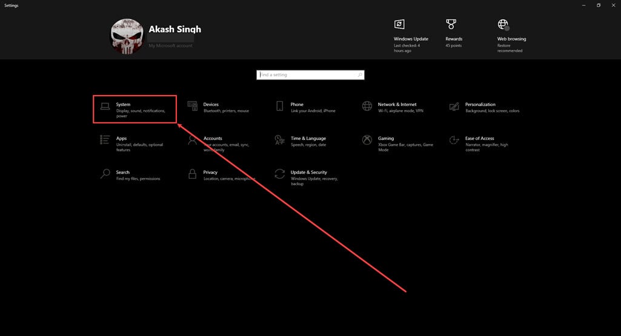Click 'Speech, region, date' description
Screen dimensions: 621x336
308,145
